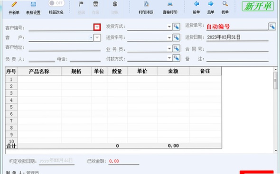
Task: Select row number 7 in the table
Action: [11, 121]
